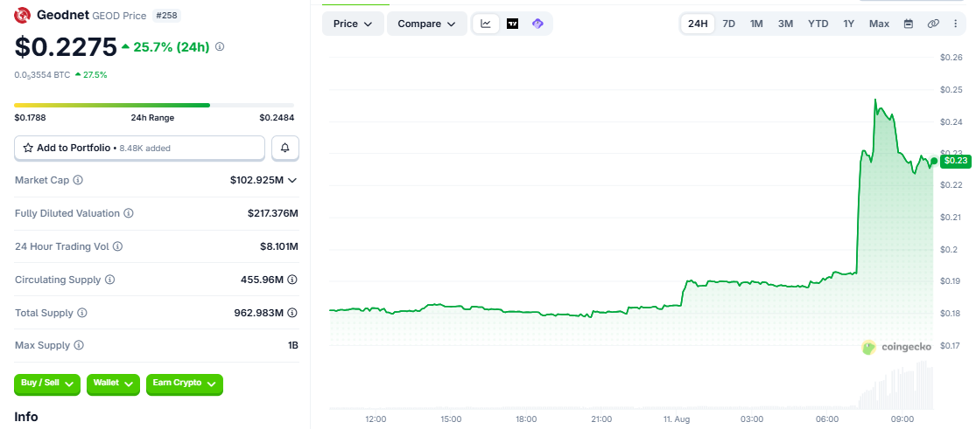
Task: Open the Market Cap info icon
Action: click(78, 180)
